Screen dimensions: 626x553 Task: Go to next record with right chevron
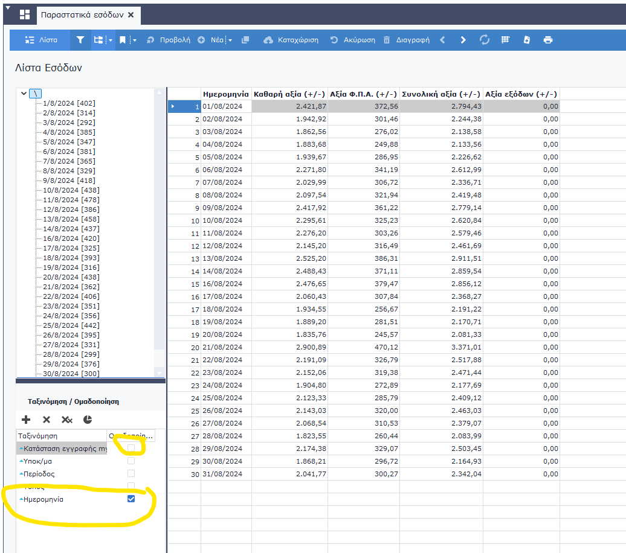coord(463,40)
